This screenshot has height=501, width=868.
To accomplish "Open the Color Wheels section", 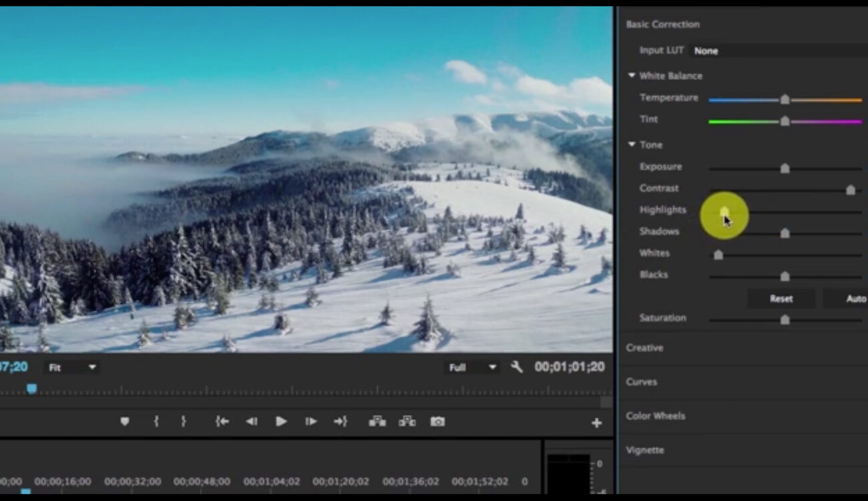I will (655, 415).
